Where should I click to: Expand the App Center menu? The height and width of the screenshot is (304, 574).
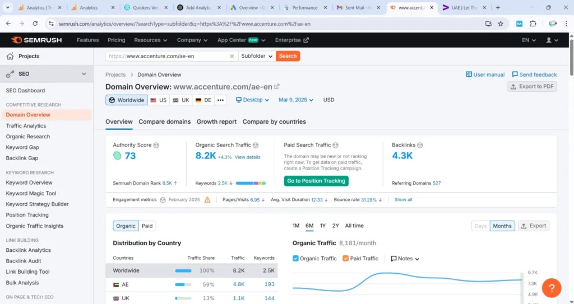(241, 40)
